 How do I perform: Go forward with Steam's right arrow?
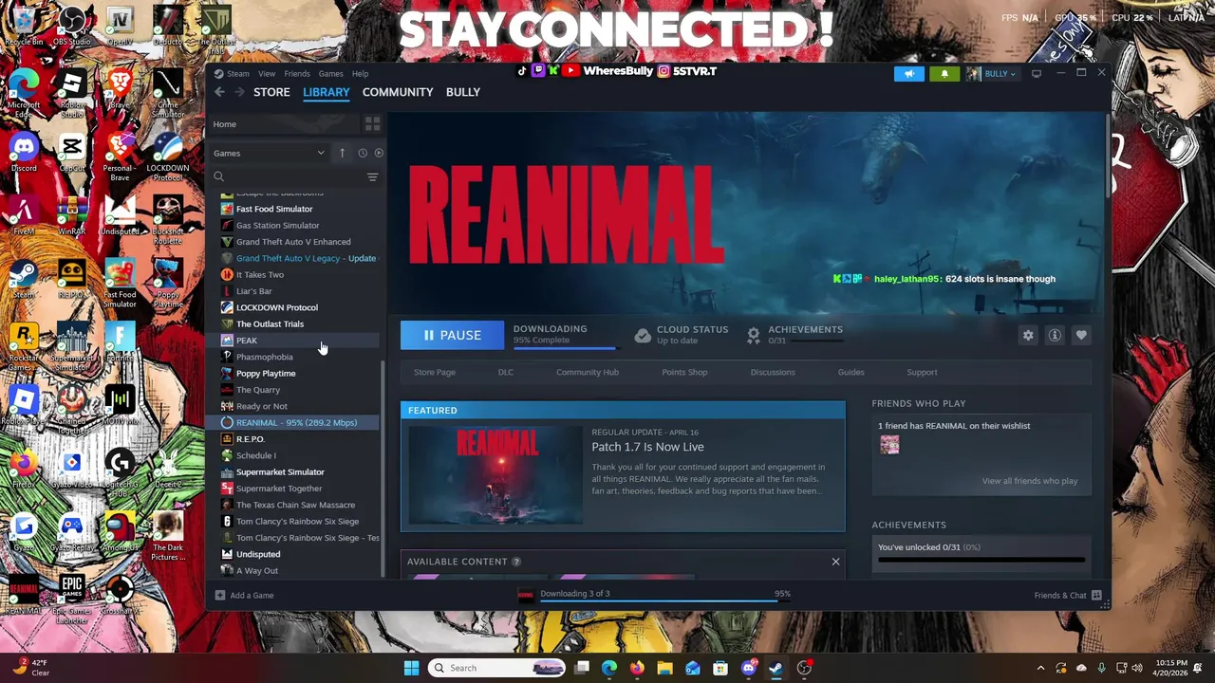239,92
